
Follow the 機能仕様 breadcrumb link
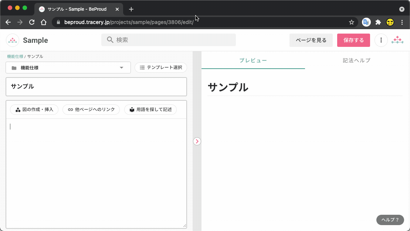point(15,56)
